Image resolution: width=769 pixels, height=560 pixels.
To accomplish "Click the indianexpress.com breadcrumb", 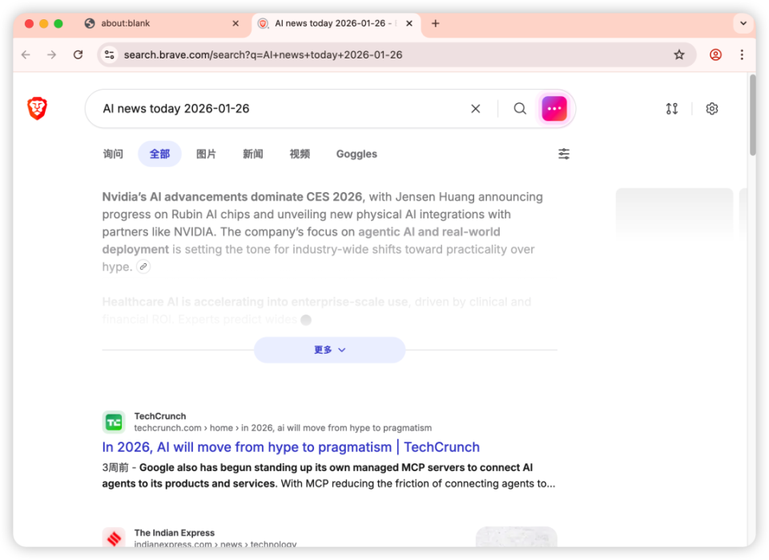I will (x=215, y=543).
